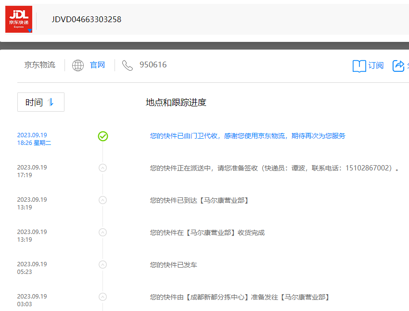Click the 地点和跟踪进度 column header
Viewport: 409px width, 311px height.
coord(176,102)
